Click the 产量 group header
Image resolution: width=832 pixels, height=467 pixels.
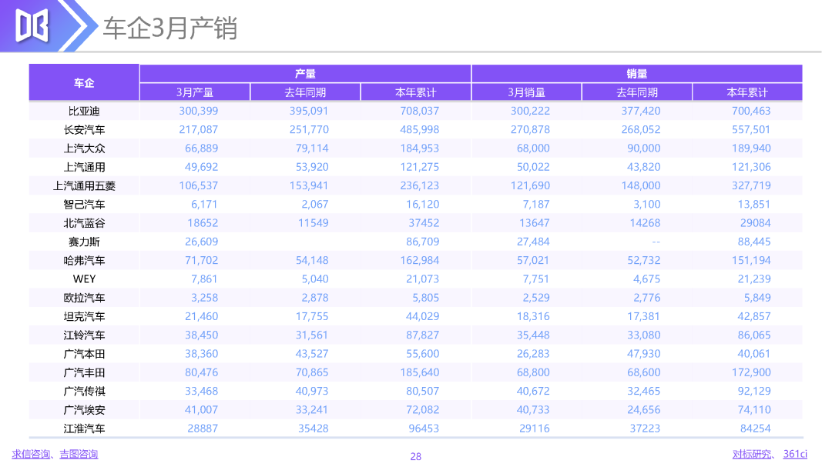point(305,74)
